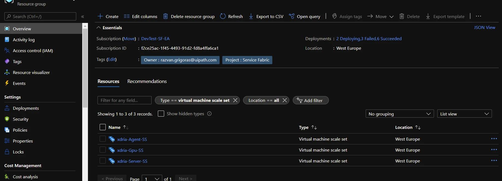Click the Refresh icon in the toolbar
502x181 pixels.
click(x=223, y=16)
